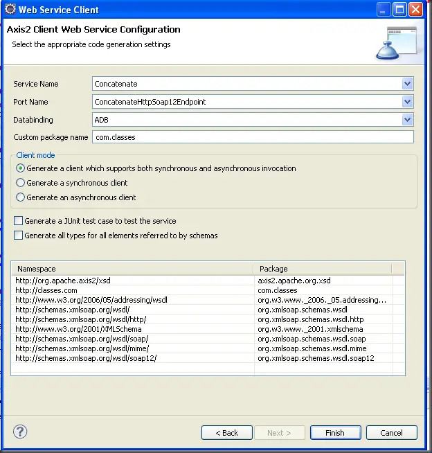Image resolution: width=432 pixels, height=453 pixels.
Task: Click the ConcatenateHttpSoap12Endpoint combo box
Action: click(x=253, y=102)
